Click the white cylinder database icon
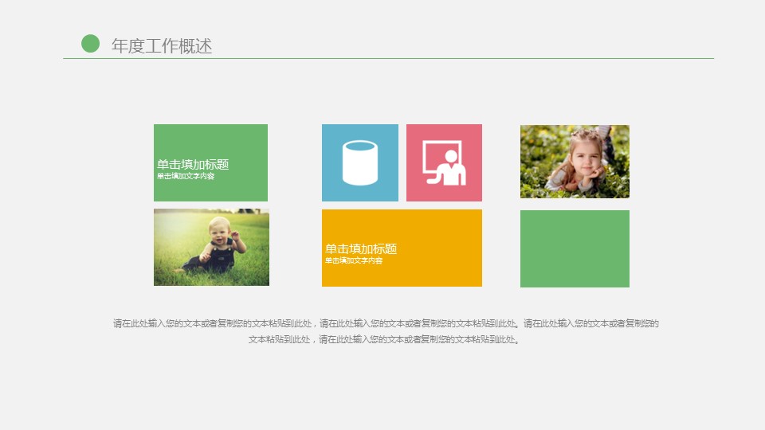Image resolution: width=765 pixels, height=430 pixels. [359, 162]
